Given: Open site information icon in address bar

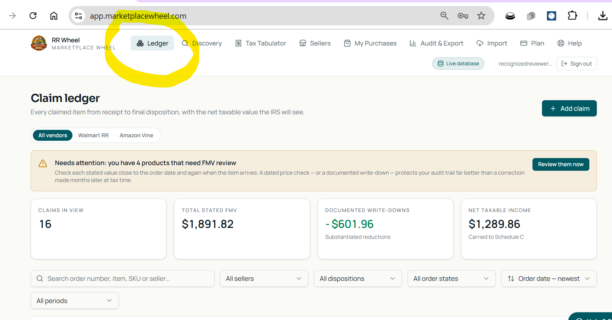Looking at the screenshot, I should [x=78, y=16].
